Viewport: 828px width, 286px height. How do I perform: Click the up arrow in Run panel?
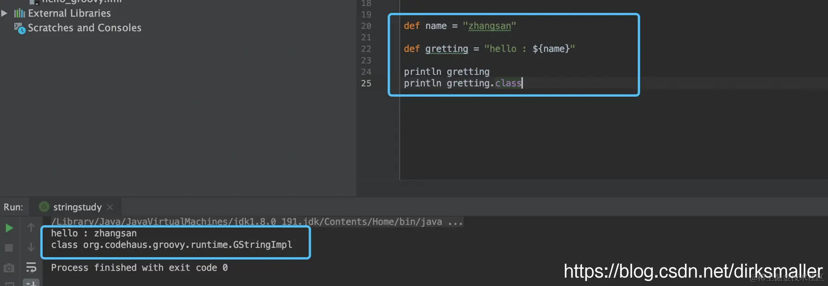[31, 227]
